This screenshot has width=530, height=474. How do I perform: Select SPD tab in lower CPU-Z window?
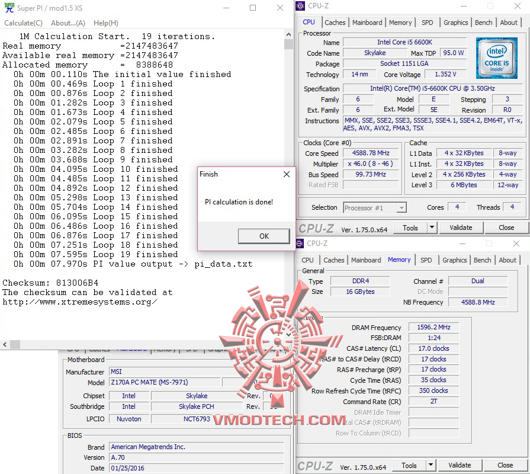click(426, 260)
